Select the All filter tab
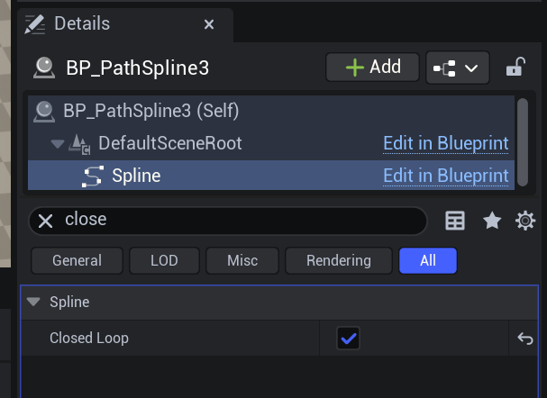The height and width of the screenshot is (398, 547). tap(428, 261)
